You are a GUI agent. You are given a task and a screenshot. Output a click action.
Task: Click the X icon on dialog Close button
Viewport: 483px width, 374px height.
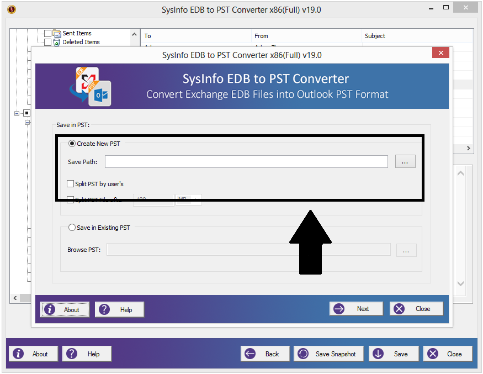point(399,309)
